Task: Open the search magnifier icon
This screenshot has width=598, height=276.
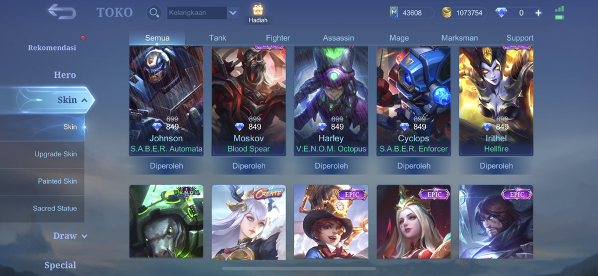Action: [154, 13]
